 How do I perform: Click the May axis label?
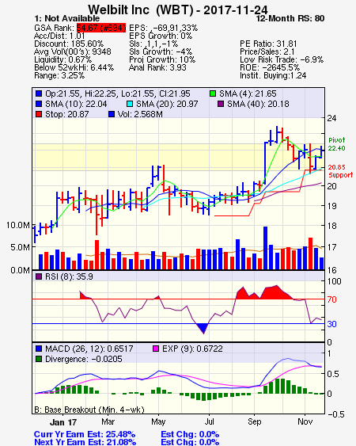pyautogui.click(x=158, y=421)
